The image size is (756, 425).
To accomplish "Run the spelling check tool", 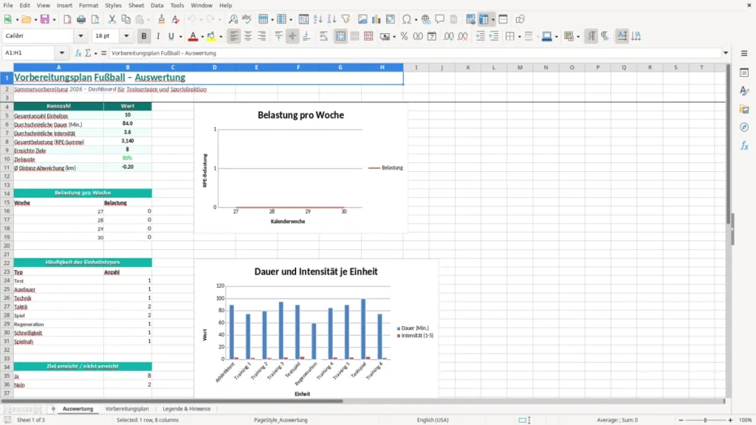I will point(247,19).
